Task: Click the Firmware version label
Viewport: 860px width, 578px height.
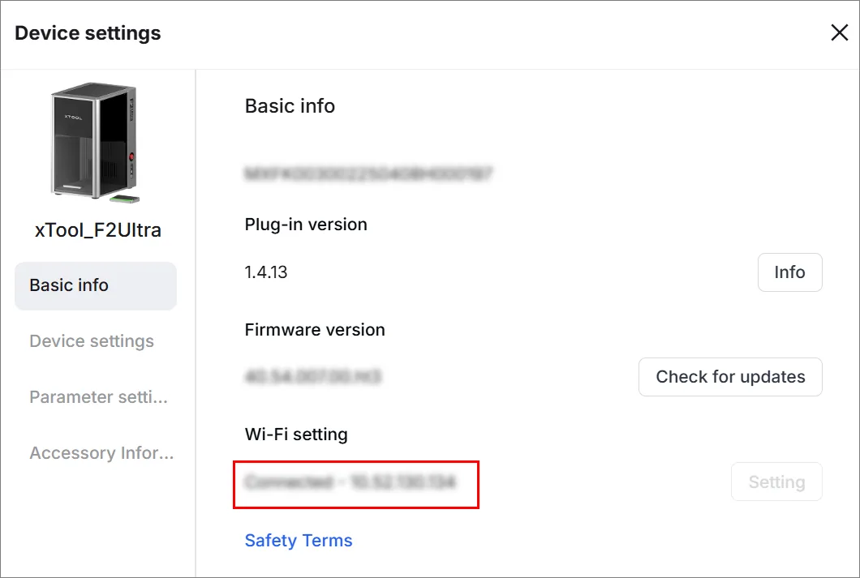Action: [x=315, y=330]
